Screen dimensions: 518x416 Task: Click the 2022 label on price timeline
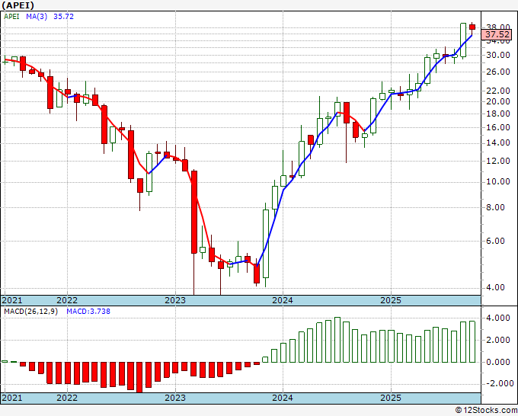67,300
